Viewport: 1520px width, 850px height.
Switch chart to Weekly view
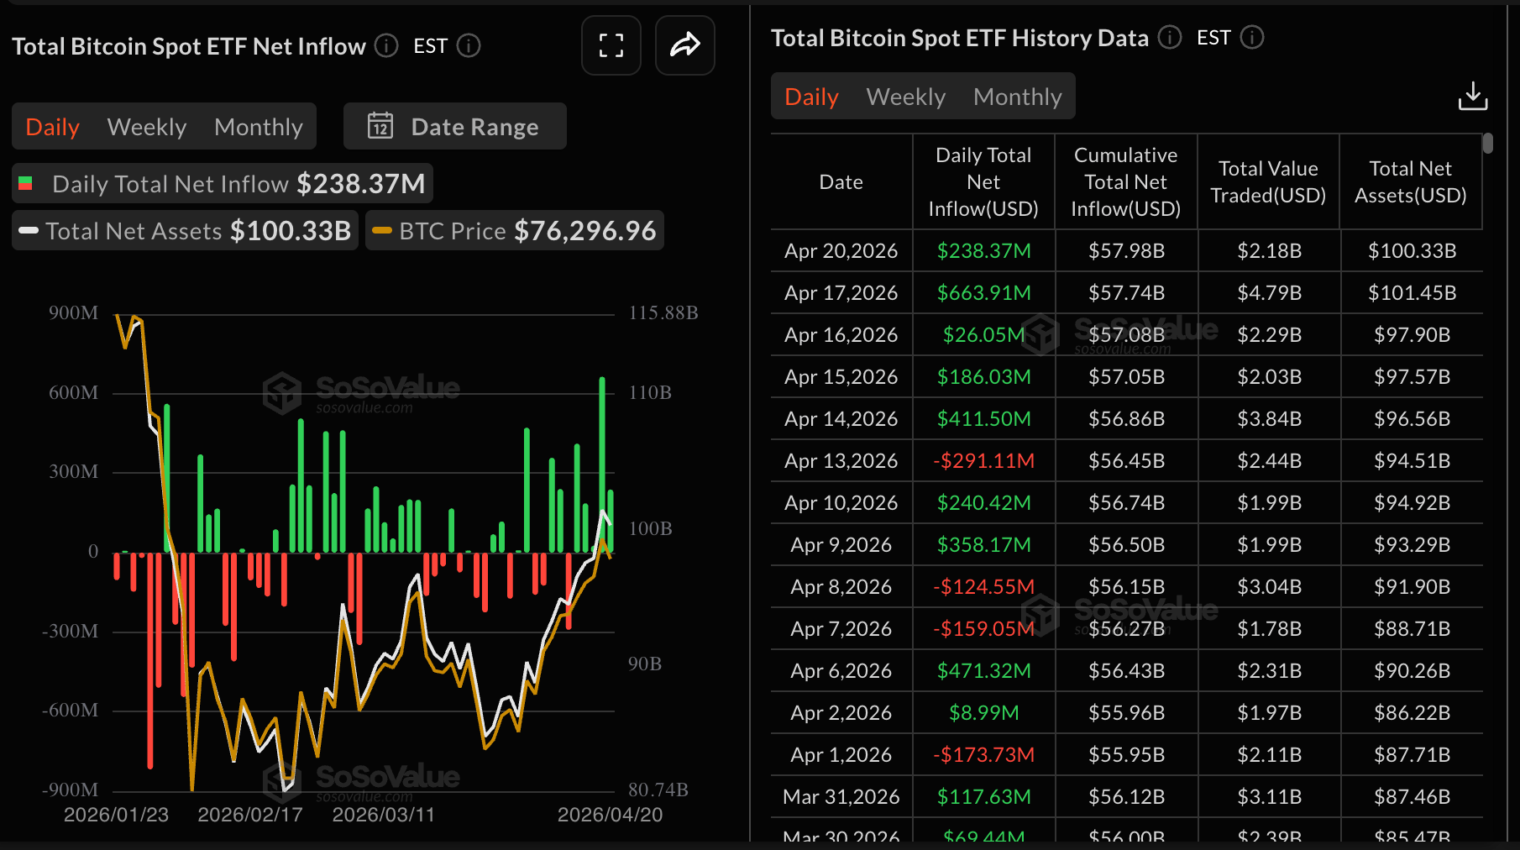[147, 127]
